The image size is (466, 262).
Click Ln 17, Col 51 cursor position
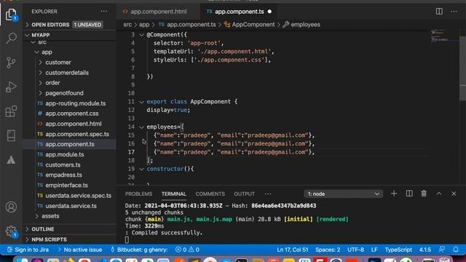293,250
